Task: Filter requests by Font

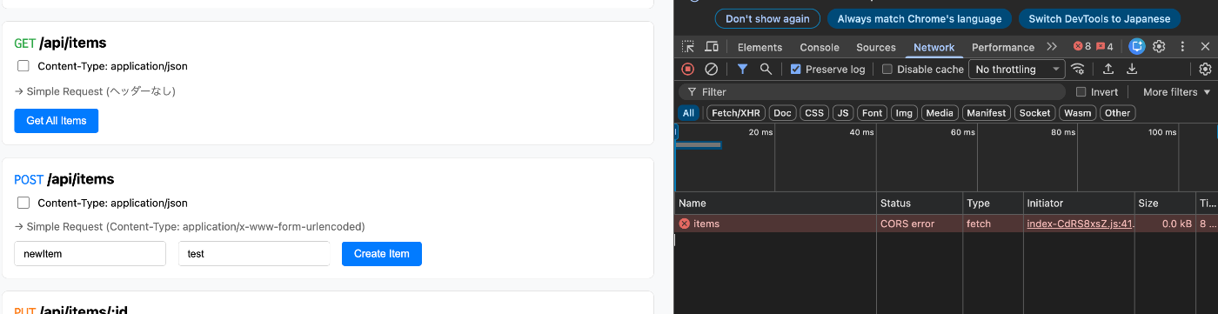Action: tap(872, 113)
